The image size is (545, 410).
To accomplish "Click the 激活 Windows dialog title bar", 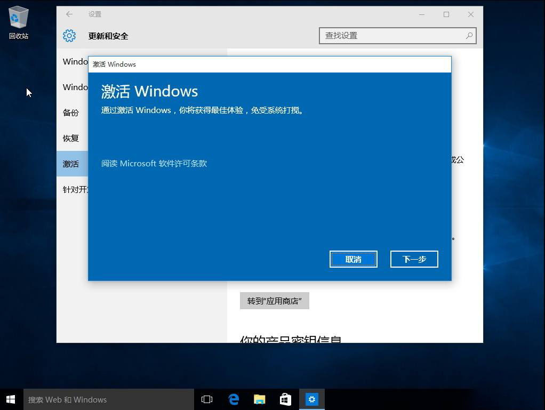I will pos(270,65).
